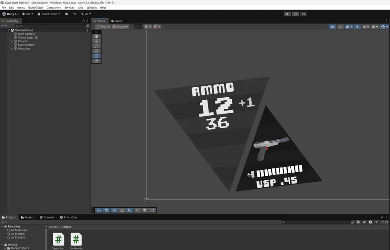Toggle snap increment icon
The image size is (390, 250).
[156, 27]
